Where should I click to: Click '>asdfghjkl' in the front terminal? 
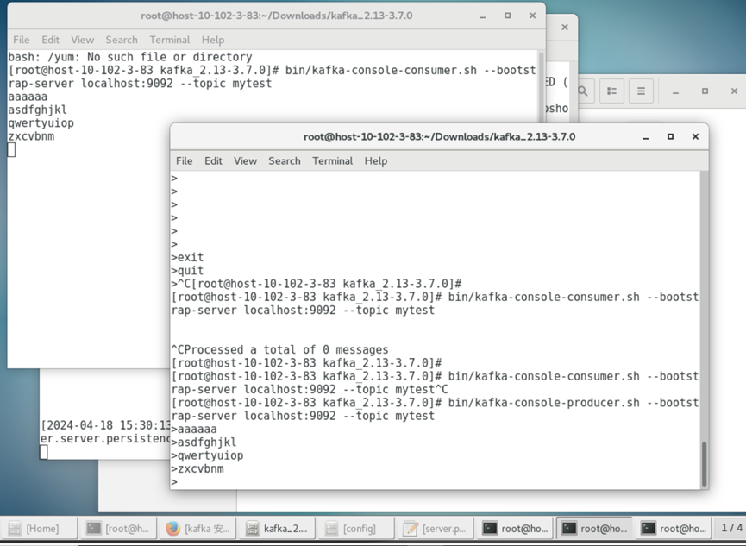(204, 442)
